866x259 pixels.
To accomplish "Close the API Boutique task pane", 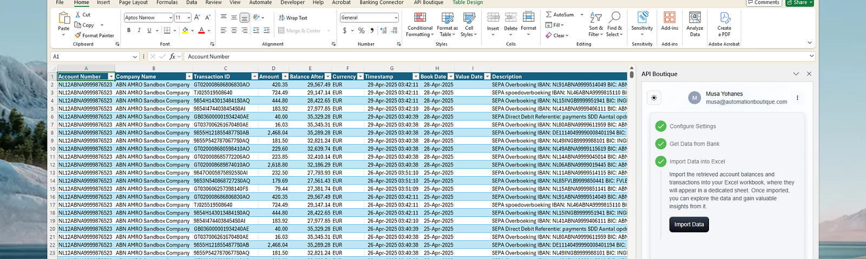I will point(809,74).
